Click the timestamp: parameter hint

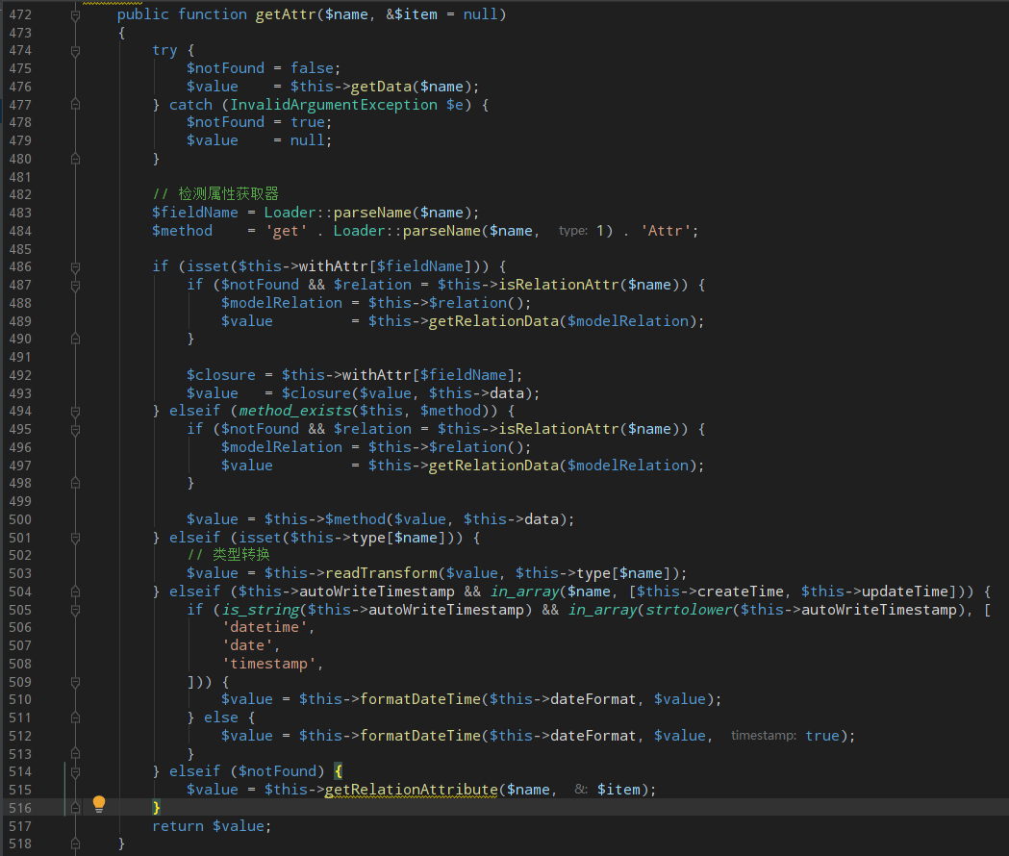[763, 735]
